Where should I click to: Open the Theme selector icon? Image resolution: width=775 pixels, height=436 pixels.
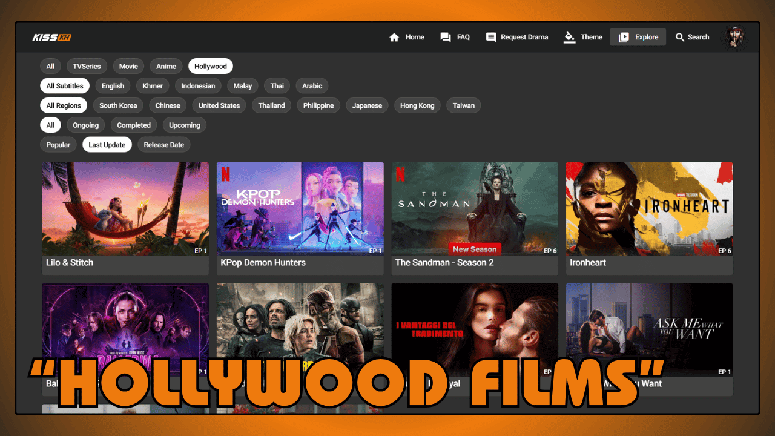570,37
